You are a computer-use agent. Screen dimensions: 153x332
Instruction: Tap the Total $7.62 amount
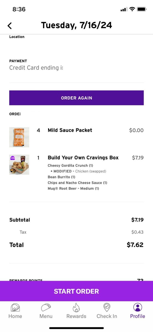point(135,245)
